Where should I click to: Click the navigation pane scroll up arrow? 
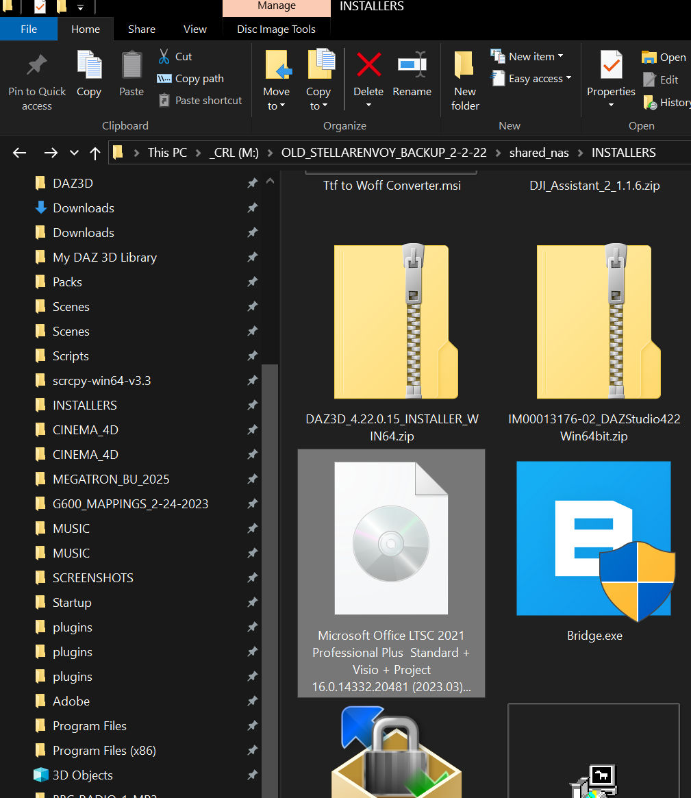271,182
